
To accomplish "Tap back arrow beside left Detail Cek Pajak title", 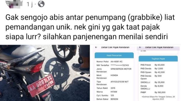I will click(96, 47).
